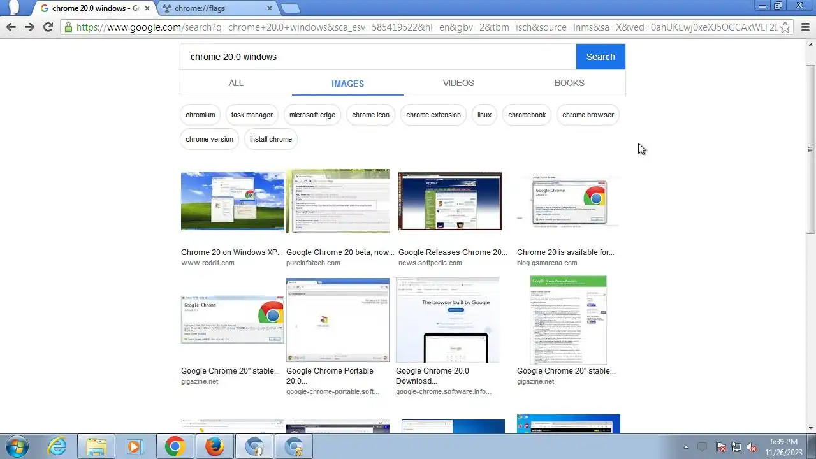Viewport: 816px width, 459px height.
Task: Filter by the install chrome chip
Action: tap(271, 139)
